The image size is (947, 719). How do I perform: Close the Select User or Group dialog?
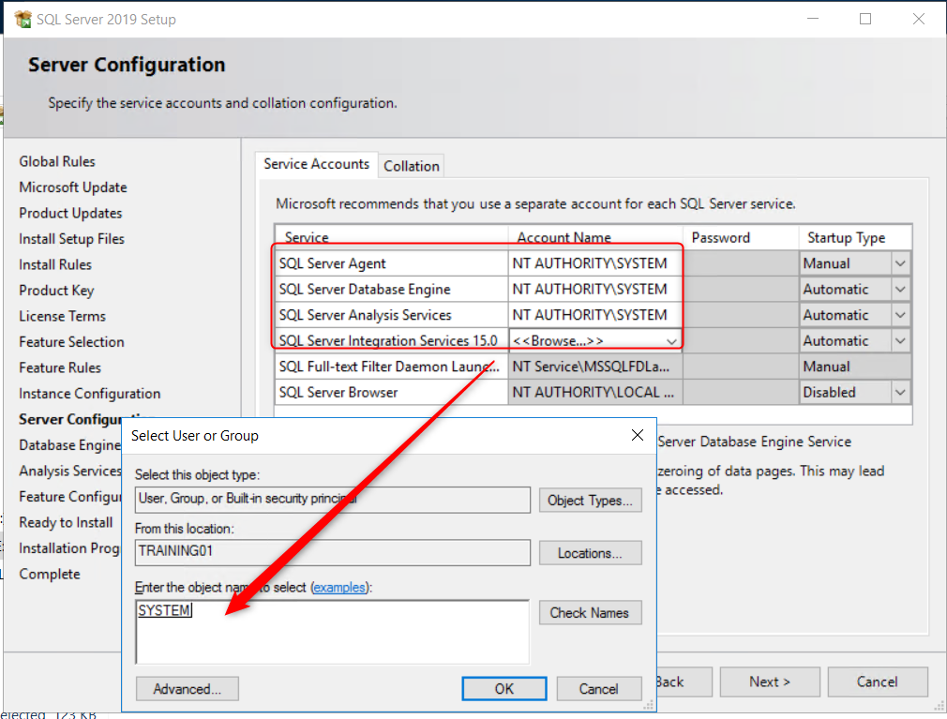pos(638,435)
